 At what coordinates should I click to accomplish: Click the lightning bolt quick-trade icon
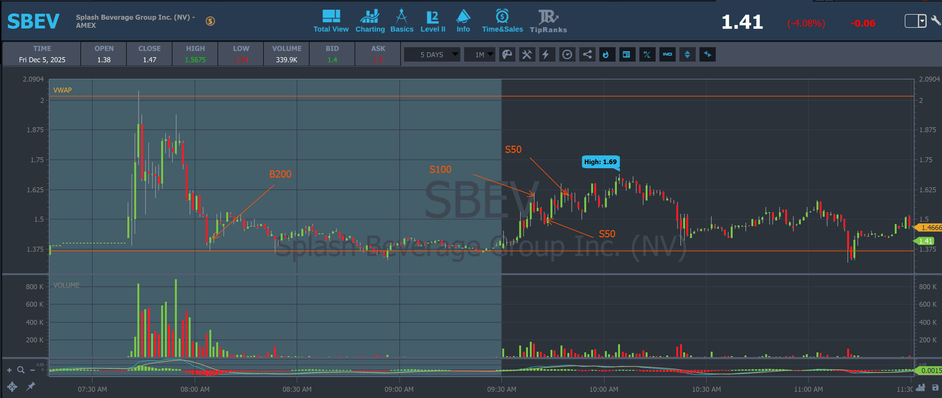coord(546,54)
